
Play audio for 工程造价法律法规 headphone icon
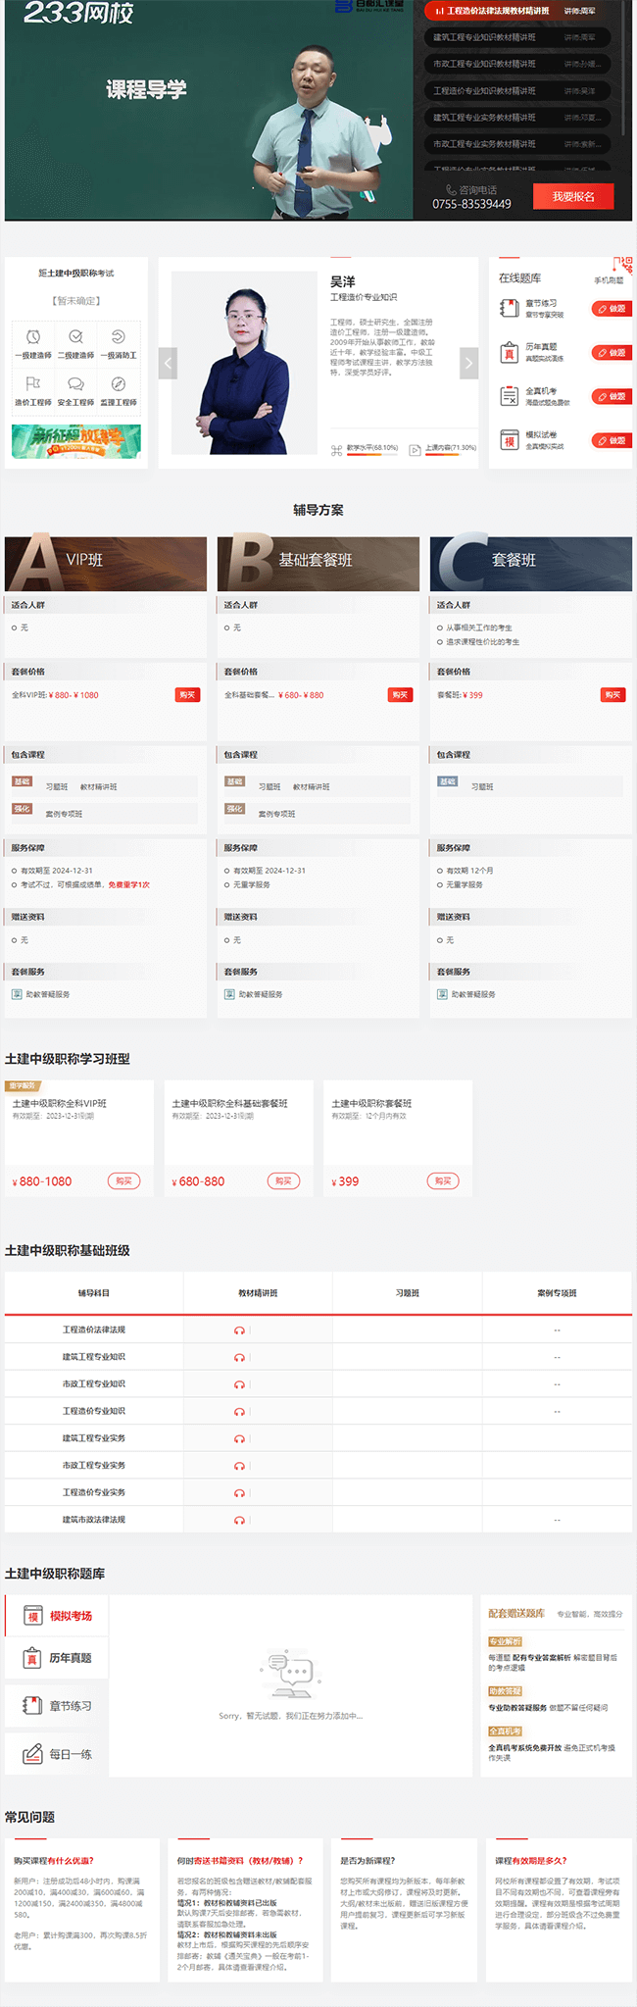coord(239,1330)
